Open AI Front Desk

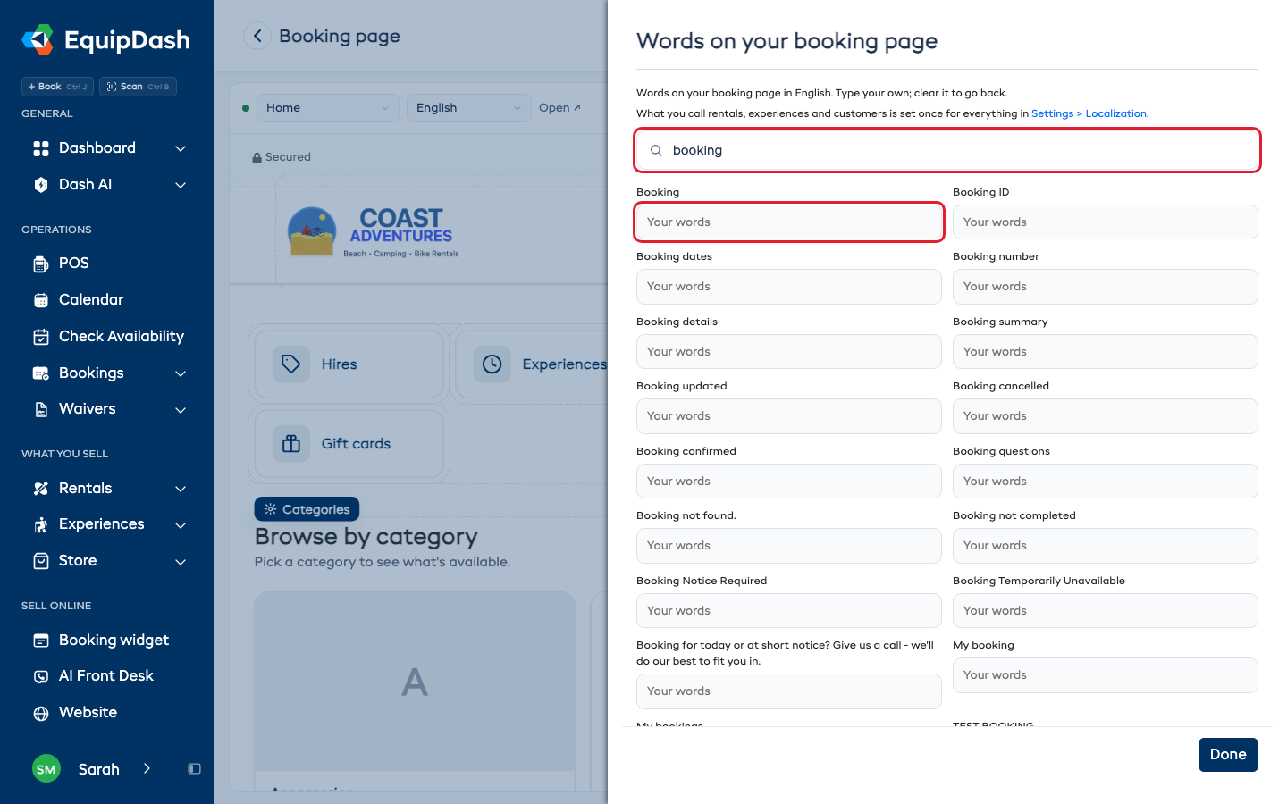[x=105, y=675]
